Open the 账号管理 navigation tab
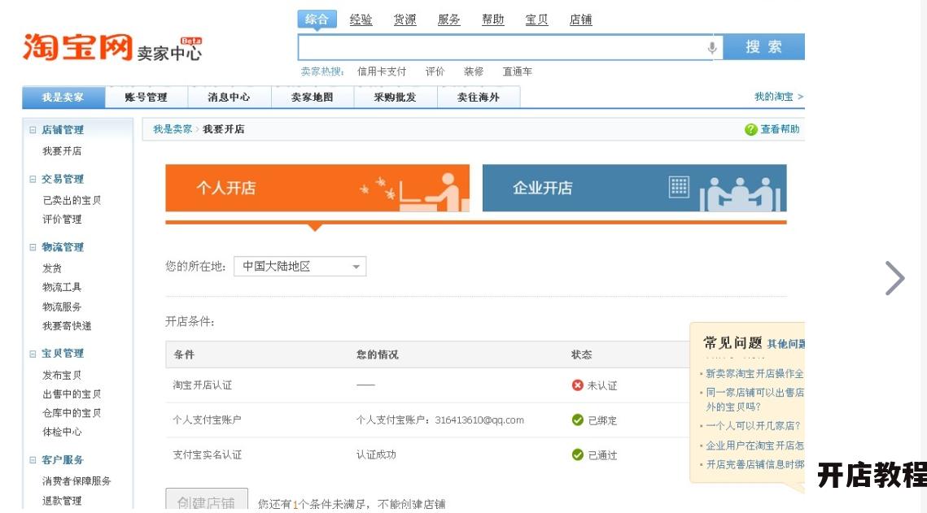Viewport: 927px width, 513px height. click(x=146, y=98)
